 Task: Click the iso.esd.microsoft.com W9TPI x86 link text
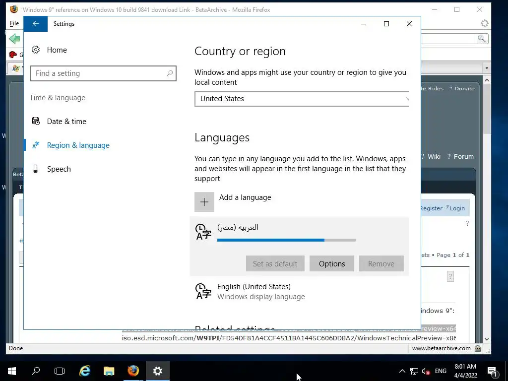[289, 338]
